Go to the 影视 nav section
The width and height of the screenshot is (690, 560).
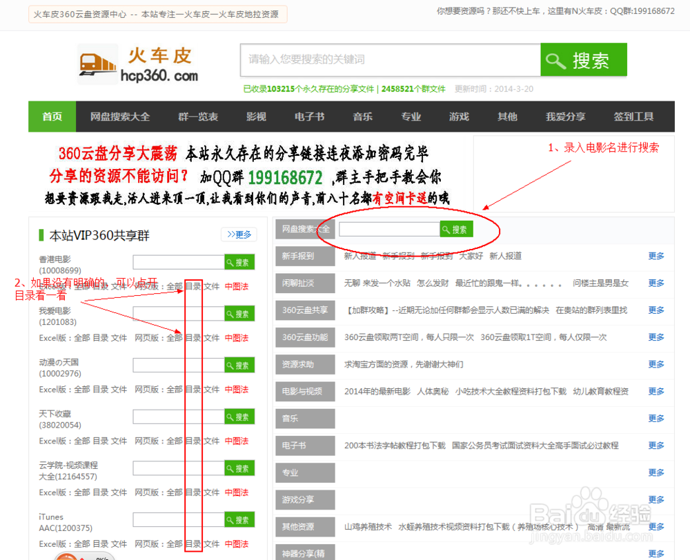[256, 117]
